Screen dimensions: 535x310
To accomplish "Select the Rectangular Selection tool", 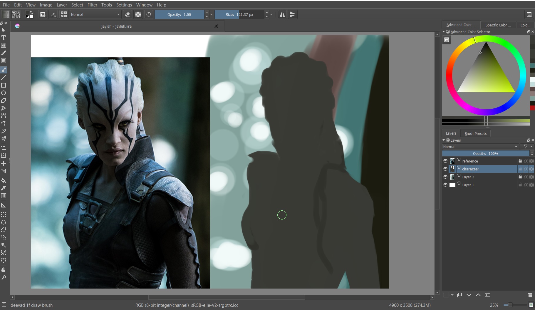I will [4, 215].
